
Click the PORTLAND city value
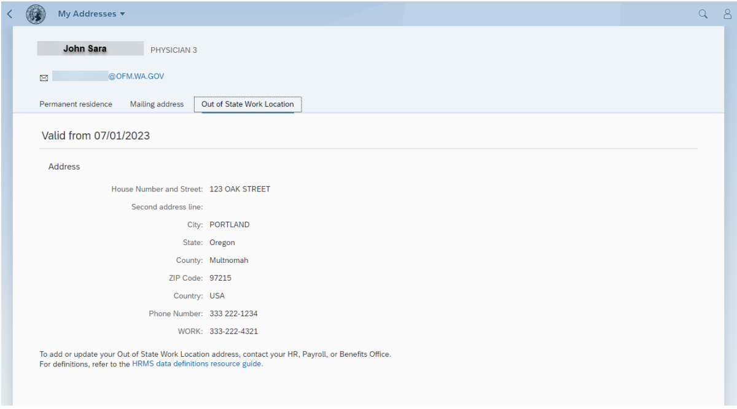(229, 225)
